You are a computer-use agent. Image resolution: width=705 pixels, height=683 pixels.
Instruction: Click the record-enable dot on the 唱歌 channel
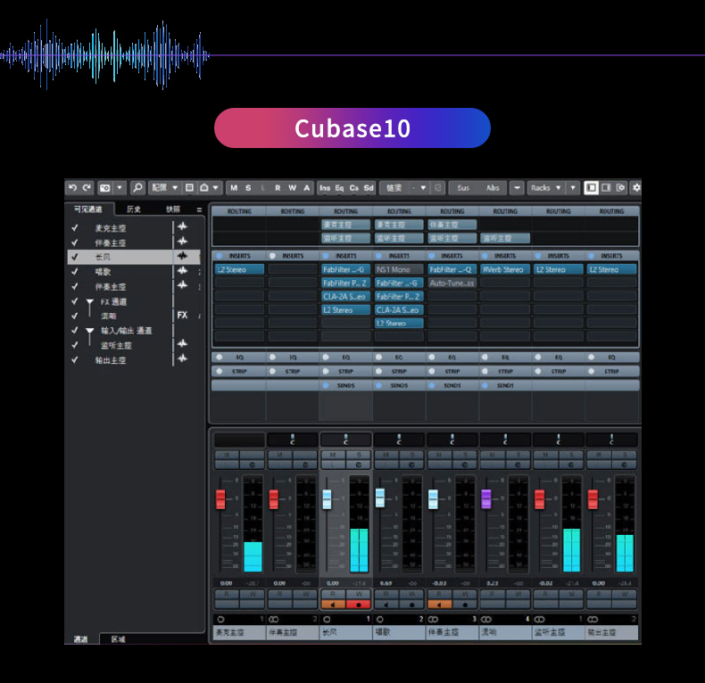click(x=411, y=605)
